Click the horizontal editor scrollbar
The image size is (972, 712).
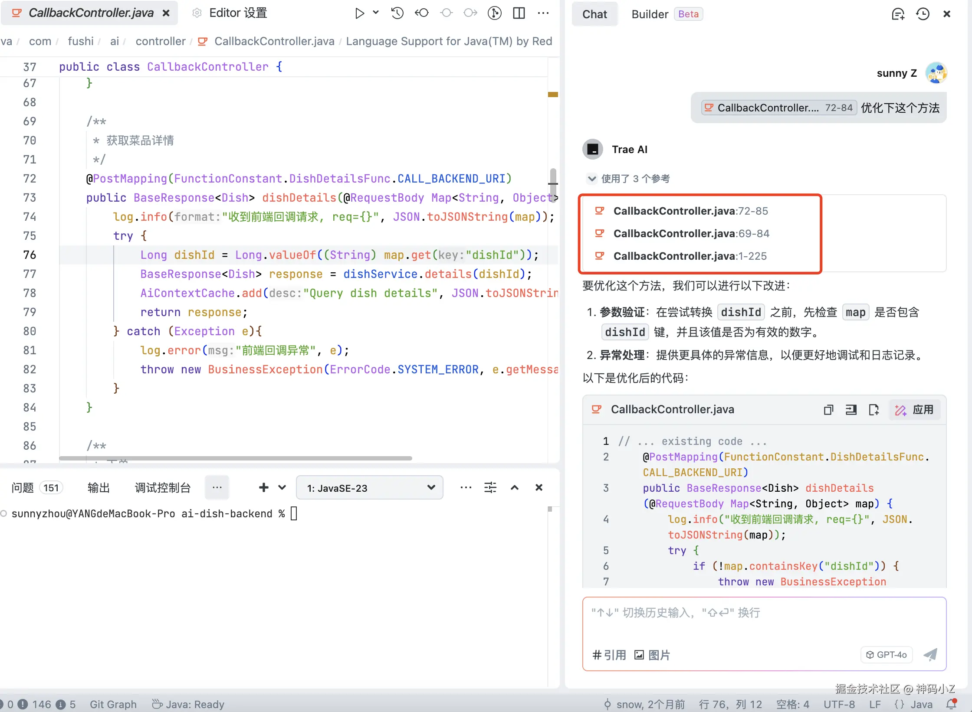tap(235, 458)
